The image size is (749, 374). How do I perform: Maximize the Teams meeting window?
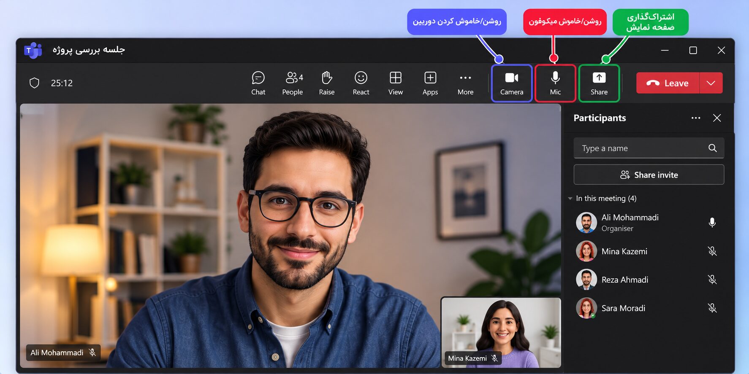coord(693,50)
